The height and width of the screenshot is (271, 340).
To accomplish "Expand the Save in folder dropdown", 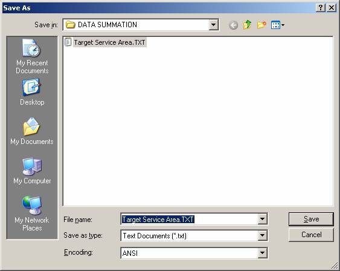I will coord(213,25).
